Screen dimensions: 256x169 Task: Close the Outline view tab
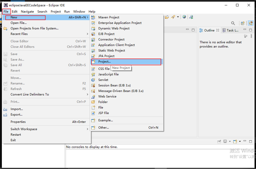point(218,30)
